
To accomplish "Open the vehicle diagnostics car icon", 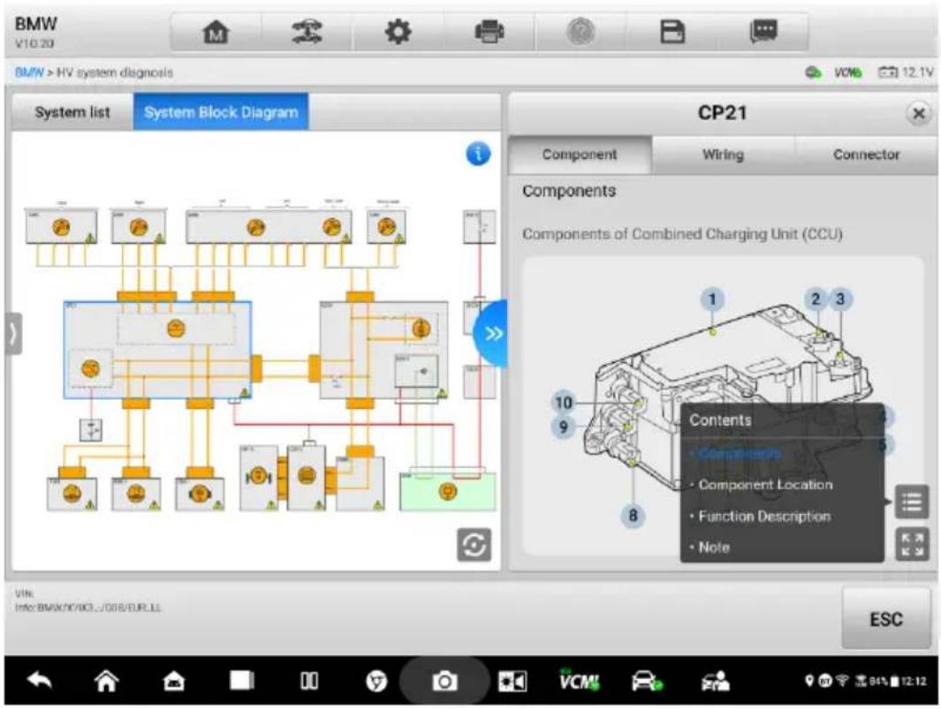I will point(647,681).
